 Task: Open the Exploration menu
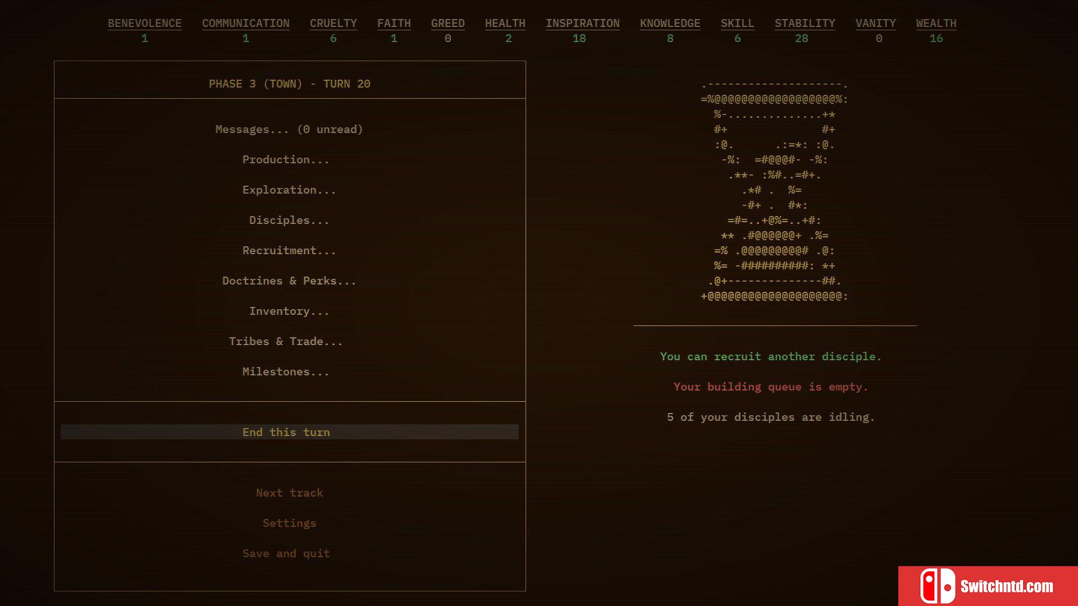289,190
